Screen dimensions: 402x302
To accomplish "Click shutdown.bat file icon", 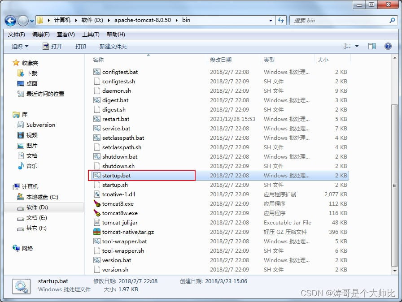I will point(96,157).
